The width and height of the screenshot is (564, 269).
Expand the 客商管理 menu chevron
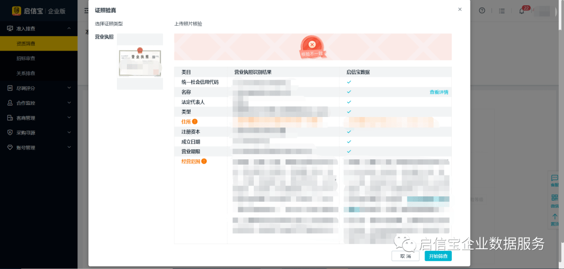(x=69, y=118)
